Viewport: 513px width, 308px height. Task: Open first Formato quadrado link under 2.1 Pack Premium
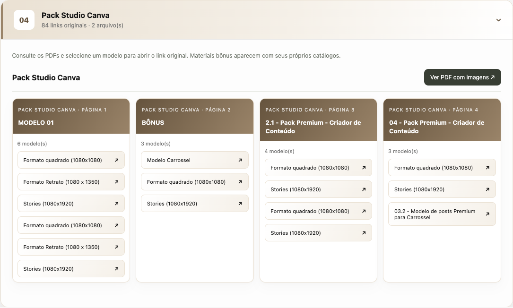tap(318, 168)
